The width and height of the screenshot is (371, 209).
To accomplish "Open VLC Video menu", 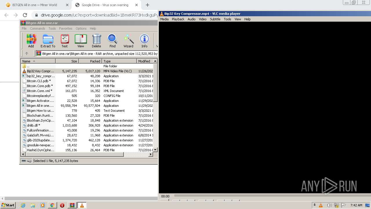I will [203, 19].
